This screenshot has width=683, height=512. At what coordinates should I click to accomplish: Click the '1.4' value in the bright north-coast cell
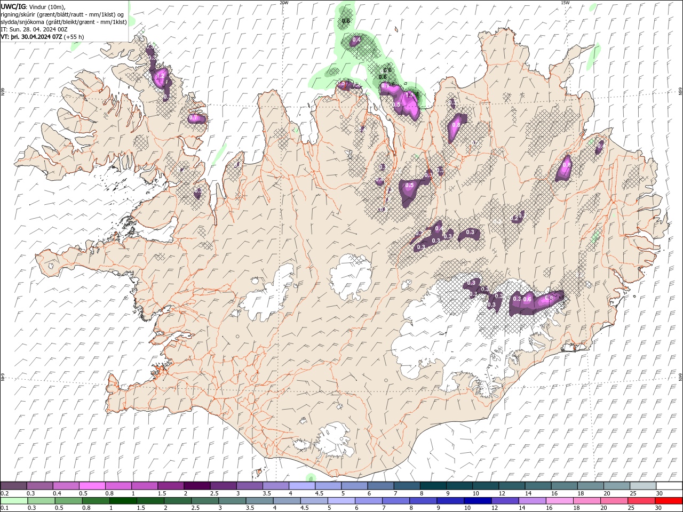[x=410, y=95]
